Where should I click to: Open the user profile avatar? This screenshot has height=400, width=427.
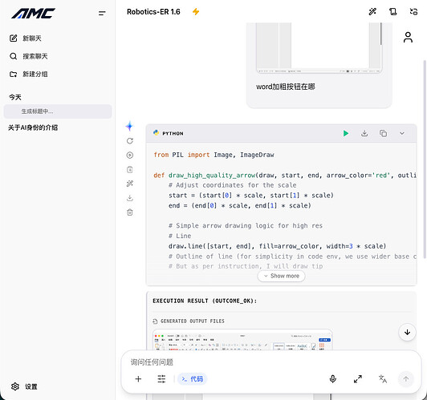coord(408,38)
